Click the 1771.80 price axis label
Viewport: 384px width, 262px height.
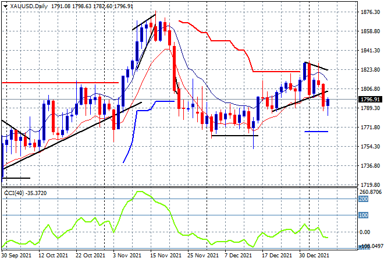pyautogui.click(x=370, y=127)
